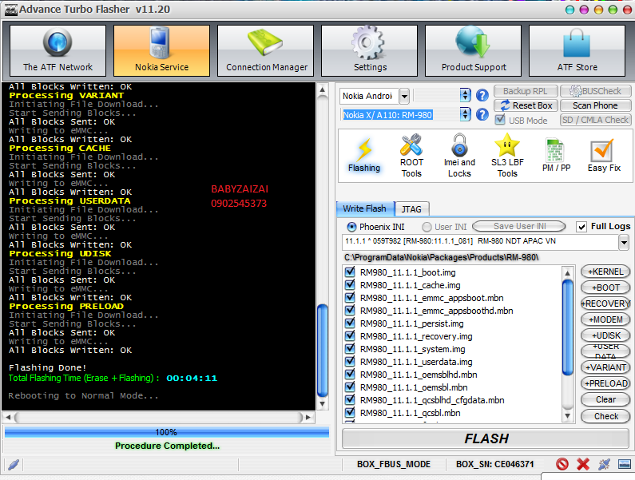Click the app icon in title bar
This screenshot has width=635, height=480.
pos(10,10)
